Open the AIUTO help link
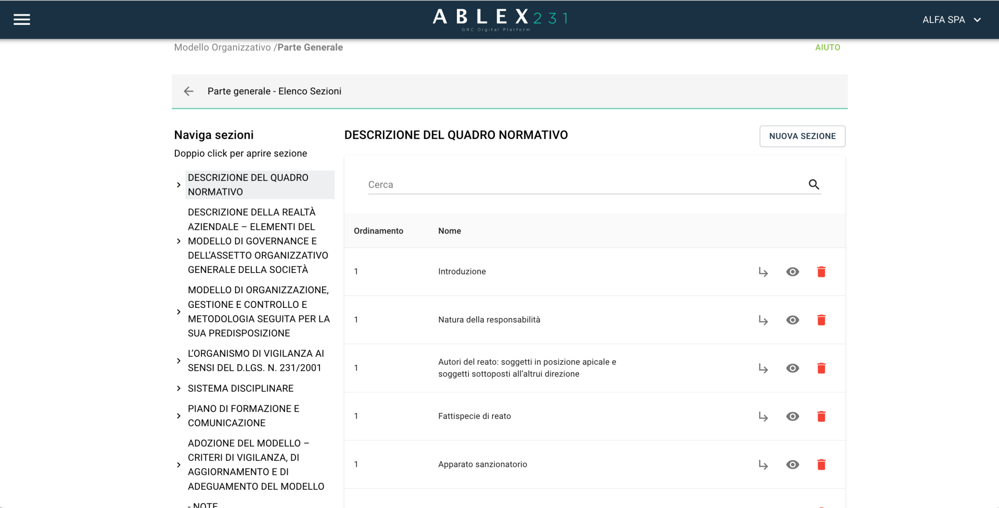 coord(827,47)
